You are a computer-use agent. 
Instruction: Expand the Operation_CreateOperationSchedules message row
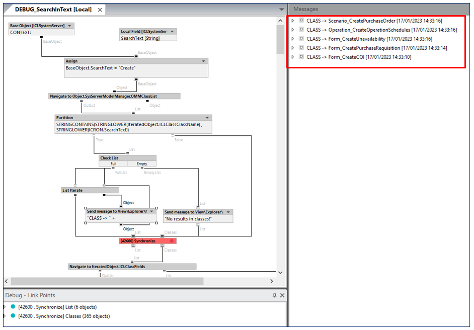click(x=293, y=30)
